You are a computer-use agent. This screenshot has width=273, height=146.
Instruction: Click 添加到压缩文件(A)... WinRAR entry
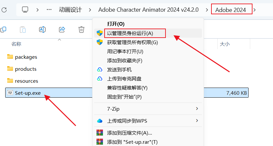(148, 133)
